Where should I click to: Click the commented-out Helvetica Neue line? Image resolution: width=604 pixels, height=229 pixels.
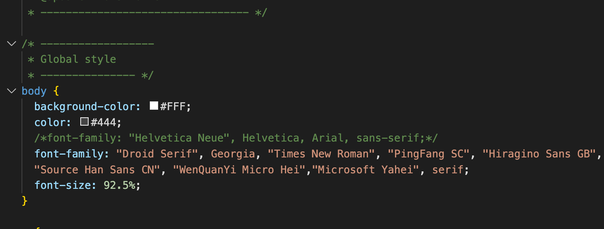click(236, 138)
